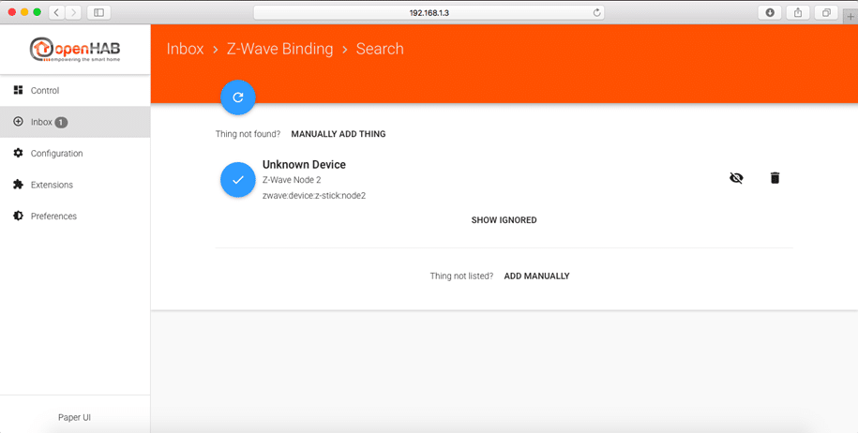Open Configuration in the sidebar
The height and width of the screenshot is (433, 858).
pyautogui.click(x=75, y=153)
